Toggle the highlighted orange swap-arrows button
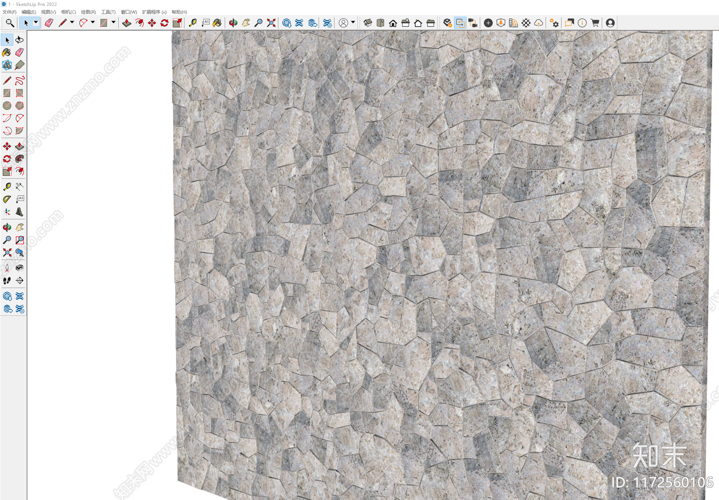 (460, 23)
